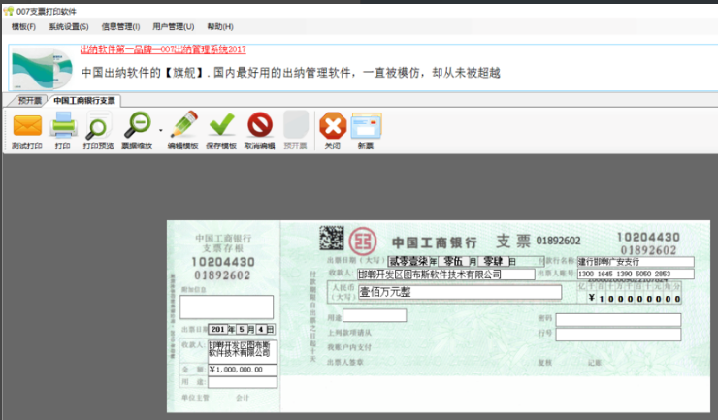Expand the 票据缩放 dropdown arrow
Screen dimensions: 718x420
click(x=161, y=131)
